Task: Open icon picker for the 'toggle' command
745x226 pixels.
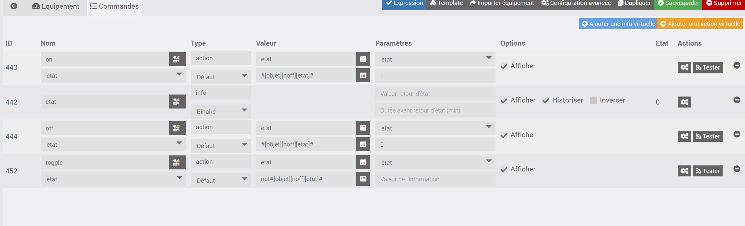Action: [177, 162]
